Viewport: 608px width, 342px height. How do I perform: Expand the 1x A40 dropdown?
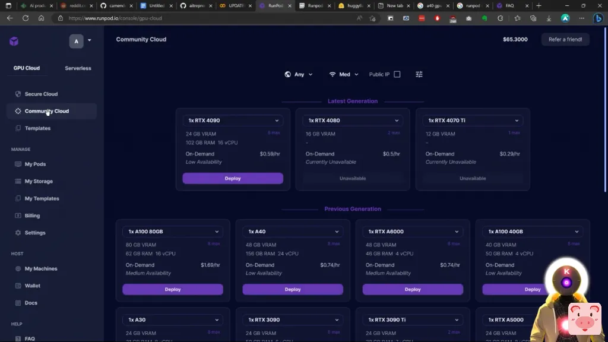[x=293, y=232]
